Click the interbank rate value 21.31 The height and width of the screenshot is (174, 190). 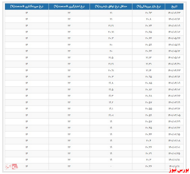[149, 64]
